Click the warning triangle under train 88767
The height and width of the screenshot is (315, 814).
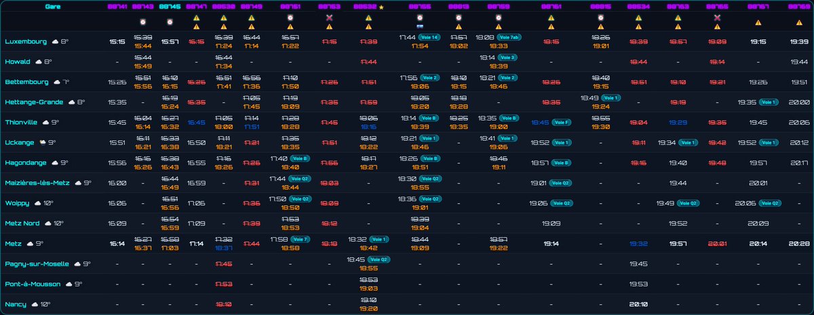(758, 23)
